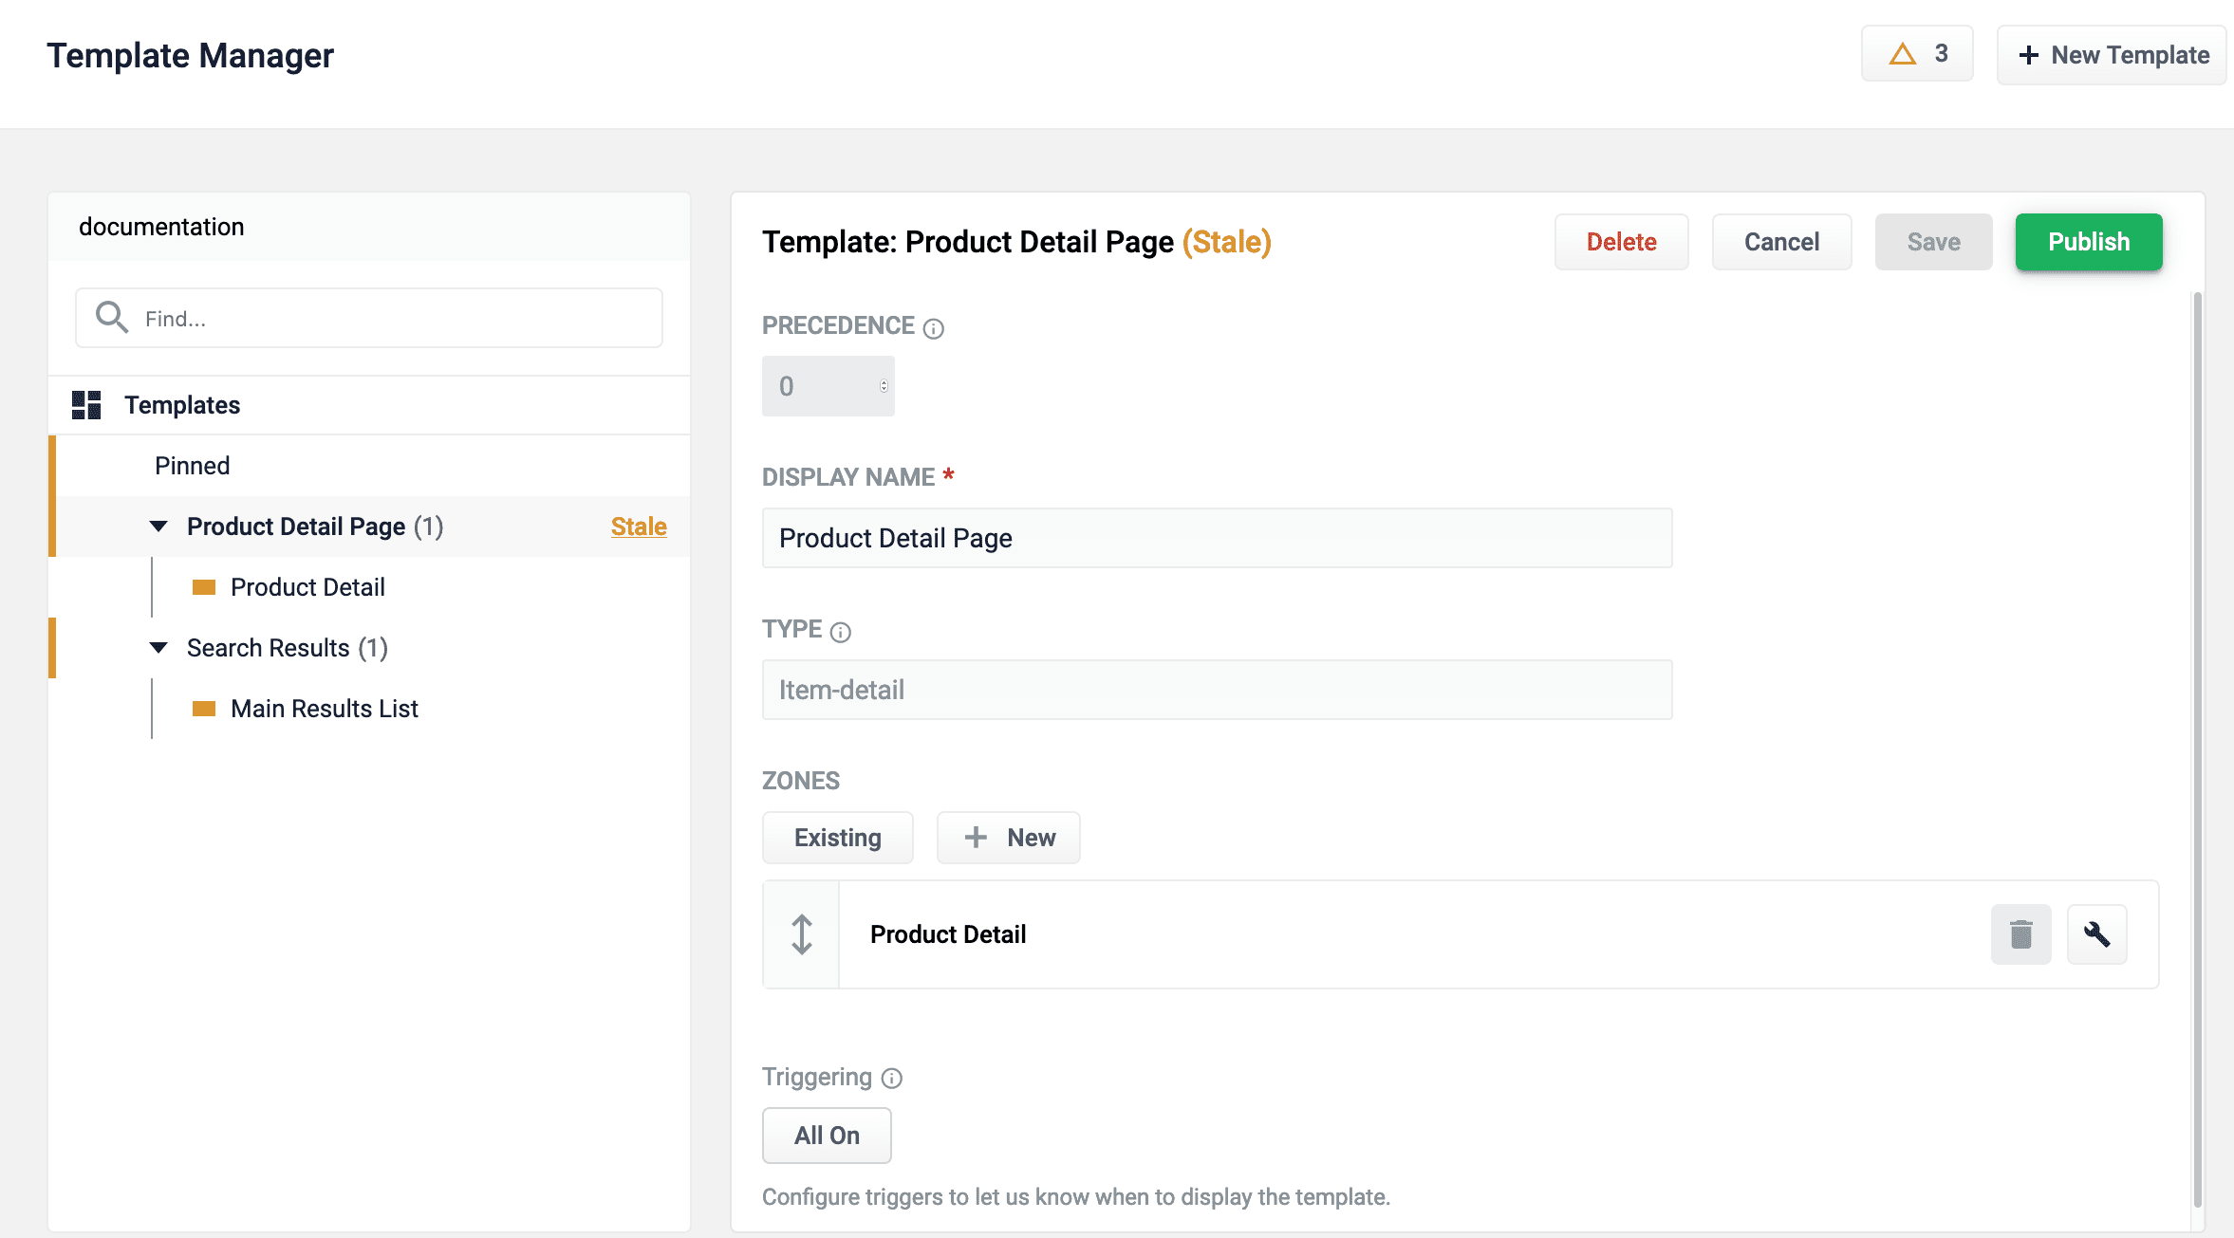
Task: Publish the Product Detail Page template
Action: coord(2088,242)
